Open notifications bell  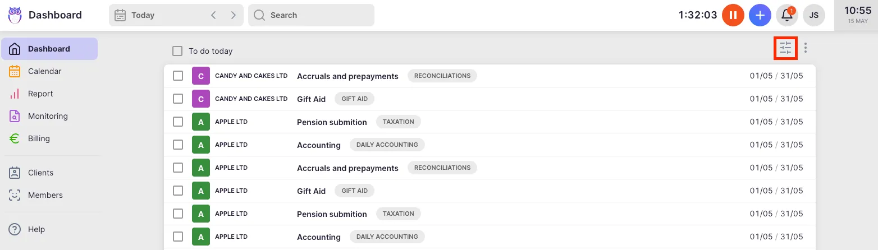[x=787, y=15]
